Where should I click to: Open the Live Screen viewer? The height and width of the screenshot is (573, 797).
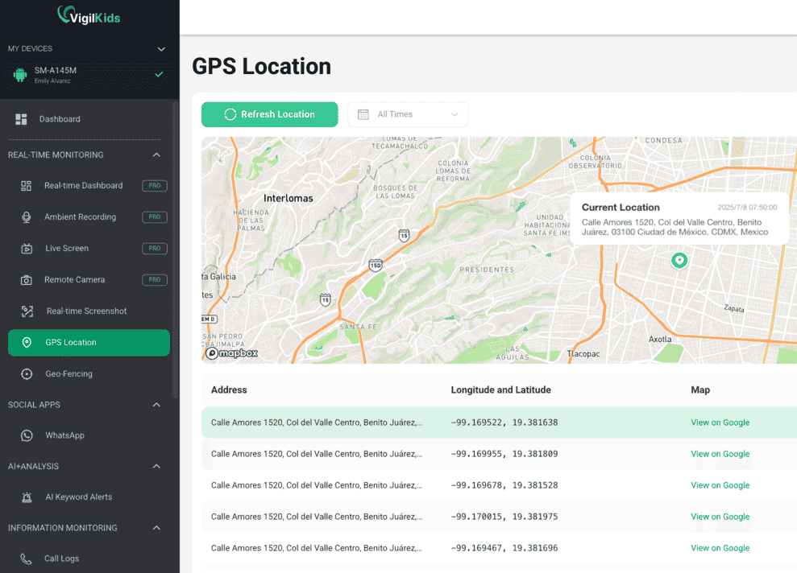tap(67, 248)
